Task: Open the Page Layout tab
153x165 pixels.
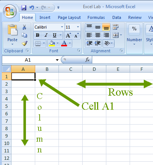Action: pos(69,17)
